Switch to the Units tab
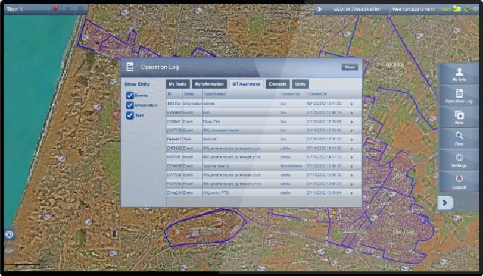 click(300, 84)
